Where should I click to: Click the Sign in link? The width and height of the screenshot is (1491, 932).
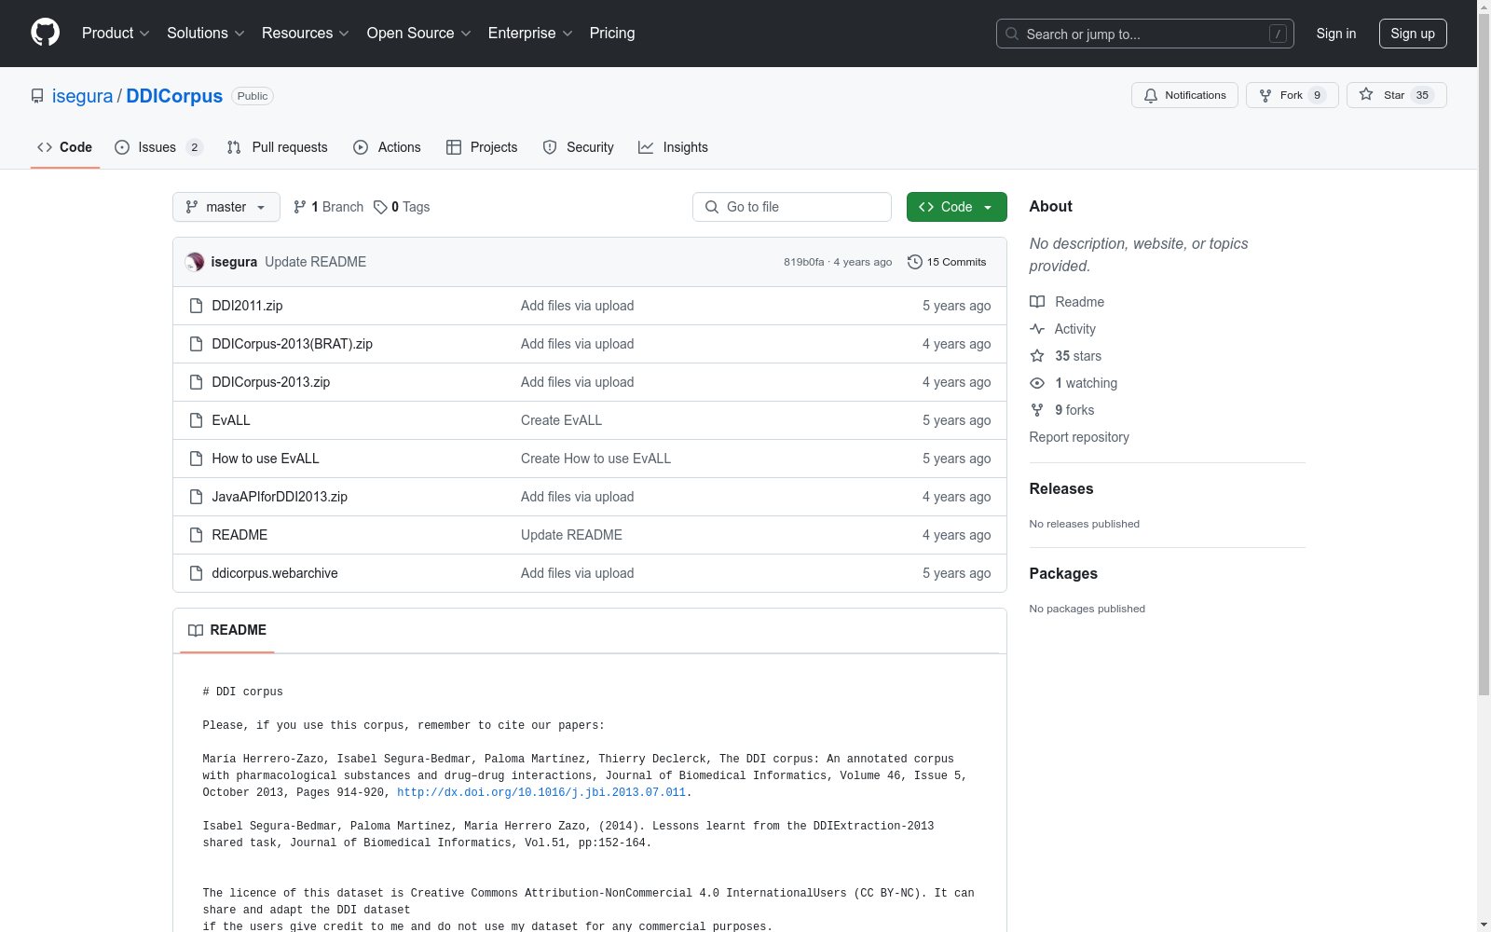tap(1336, 34)
